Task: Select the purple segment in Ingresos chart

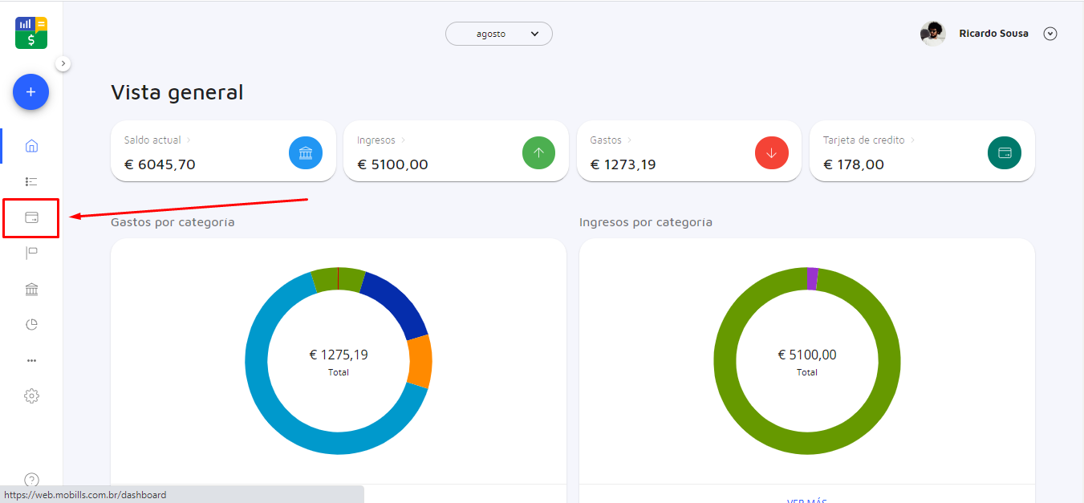Action: click(812, 278)
